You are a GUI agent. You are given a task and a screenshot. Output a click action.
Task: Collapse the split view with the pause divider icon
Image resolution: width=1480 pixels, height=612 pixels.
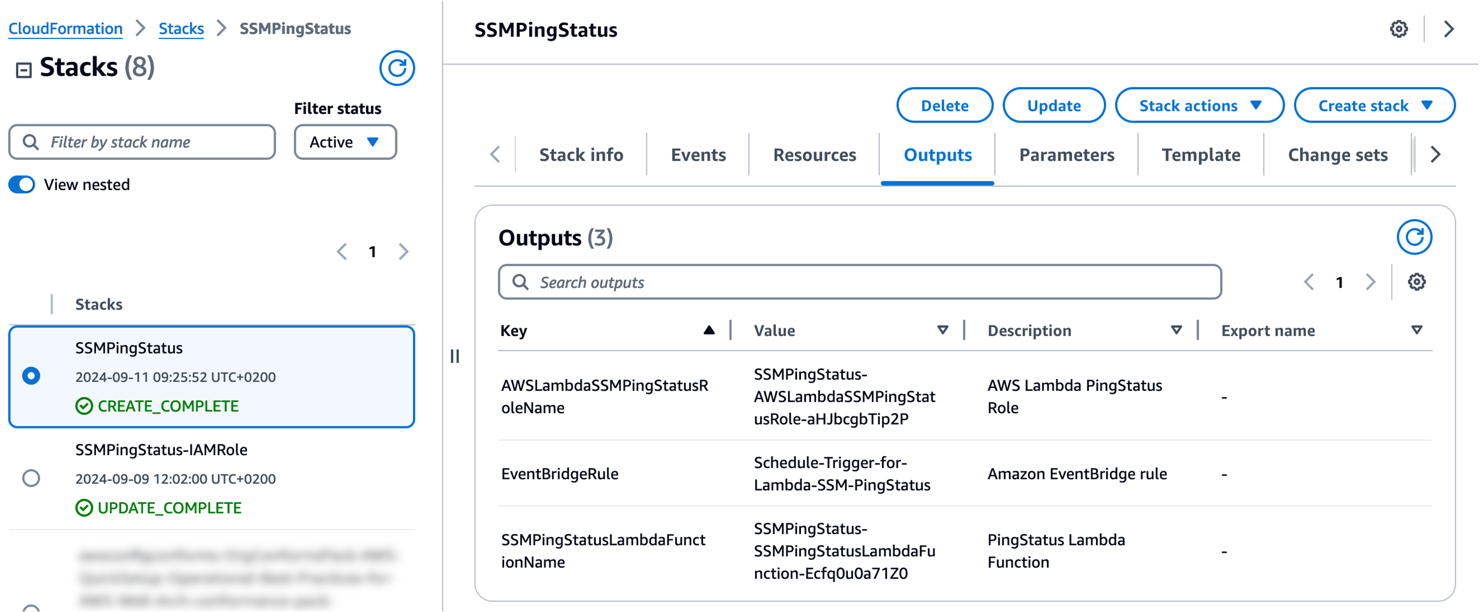coord(456,356)
